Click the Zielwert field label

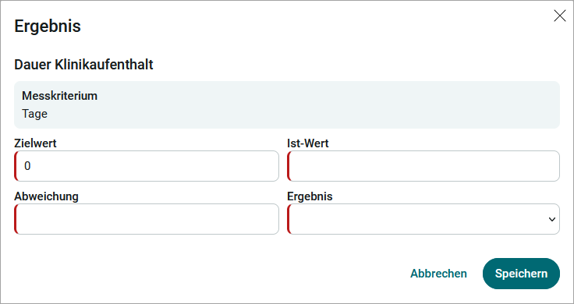click(x=36, y=143)
